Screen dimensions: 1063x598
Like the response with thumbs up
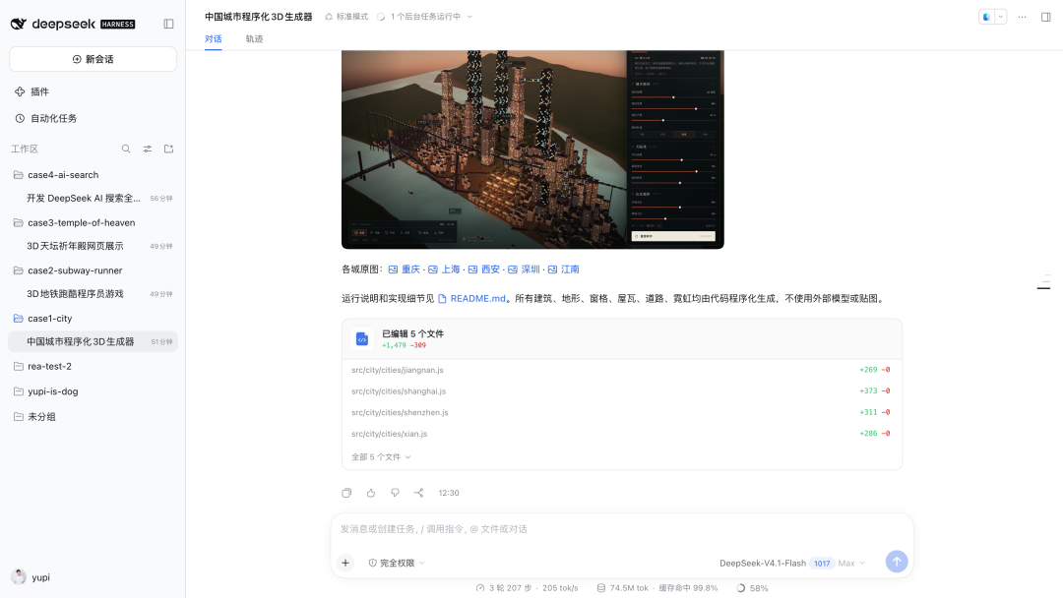(371, 493)
